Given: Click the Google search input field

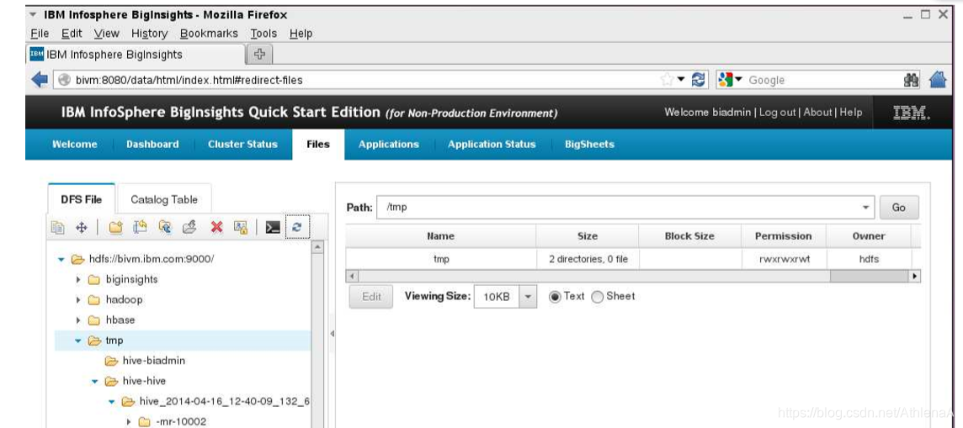Looking at the screenshot, I should pyautogui.click(x=823, y=80).
